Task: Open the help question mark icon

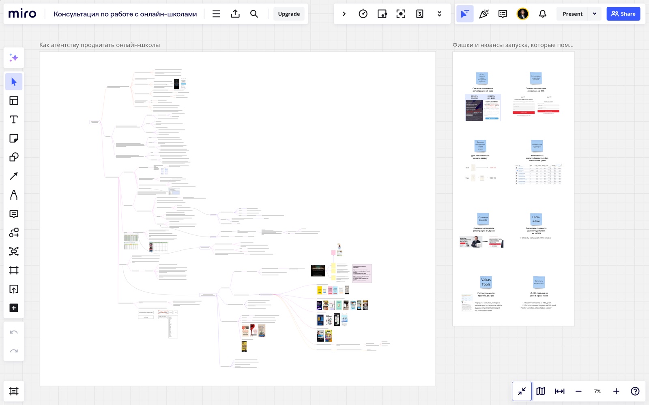Action: (635, 391)
